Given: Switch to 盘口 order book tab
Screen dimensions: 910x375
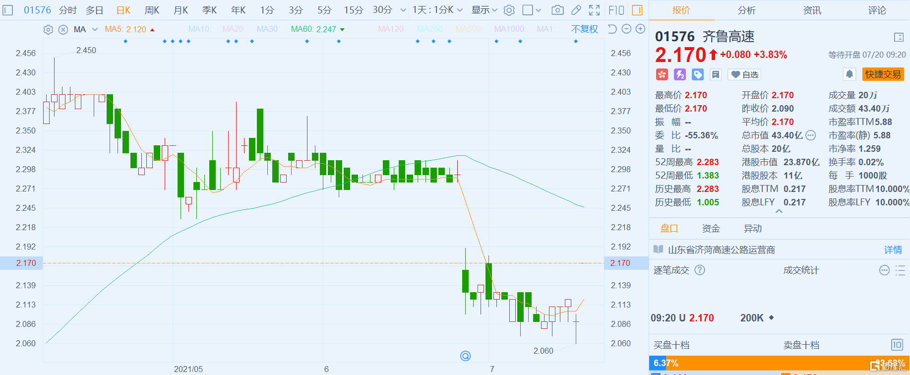Looking at the screenshot, I should (669, 228).
